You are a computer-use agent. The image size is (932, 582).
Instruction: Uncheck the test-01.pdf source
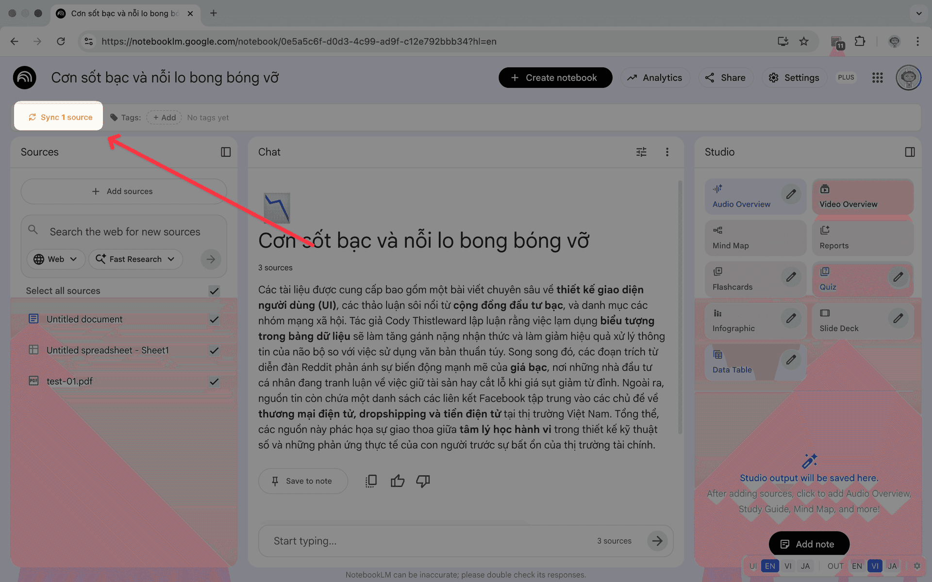coord(214,382)
